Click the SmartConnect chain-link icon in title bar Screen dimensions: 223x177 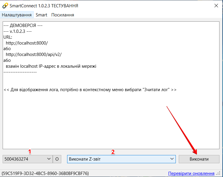click(x=5, y=6)
